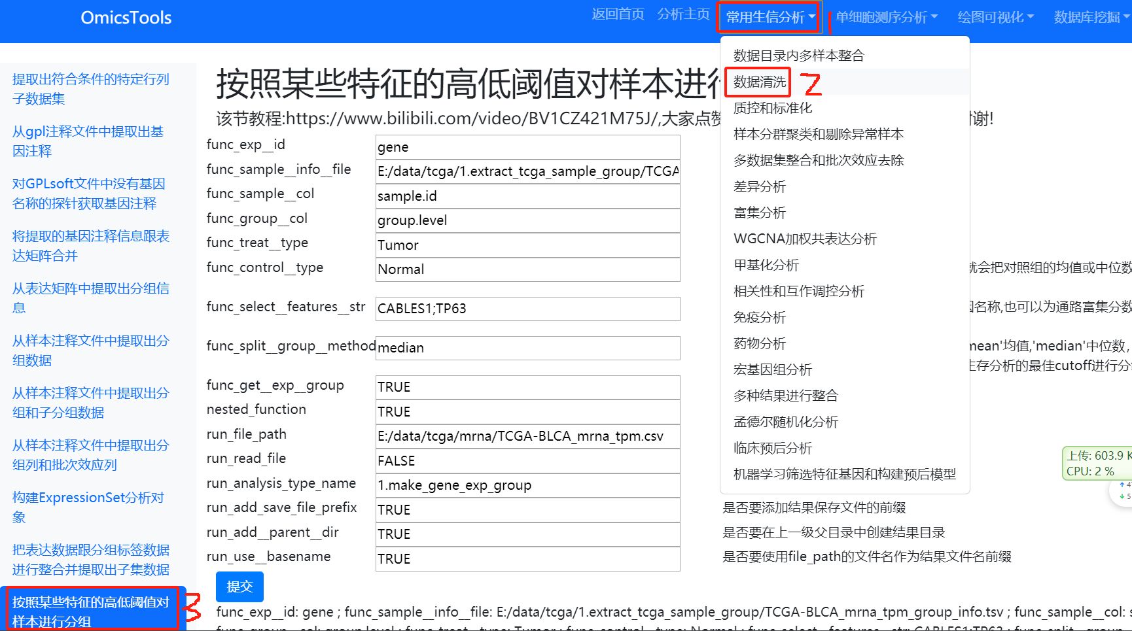
Task: Select 差异分析 menu item
Action: click(845, 186)
